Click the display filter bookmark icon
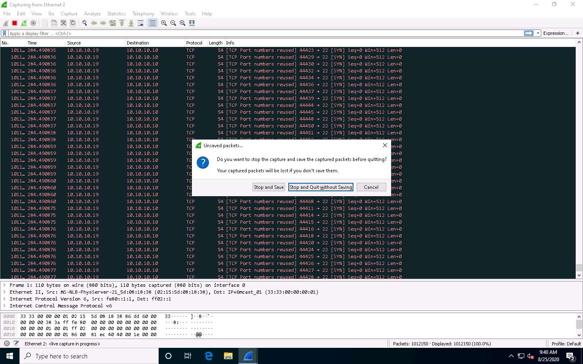Viewport: 583px width, 364px height. click(4, 33)
